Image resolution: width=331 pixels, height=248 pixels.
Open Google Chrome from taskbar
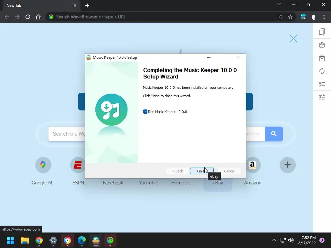(x=39, y=240)
